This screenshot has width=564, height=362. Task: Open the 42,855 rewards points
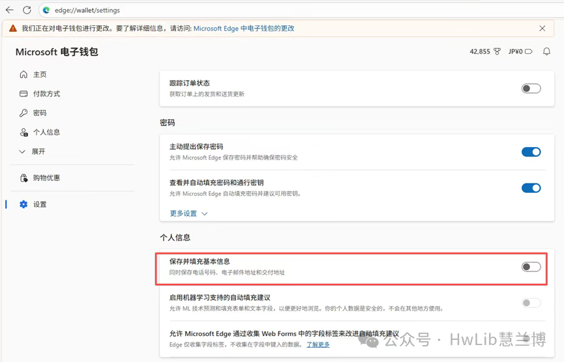(480, 51)
